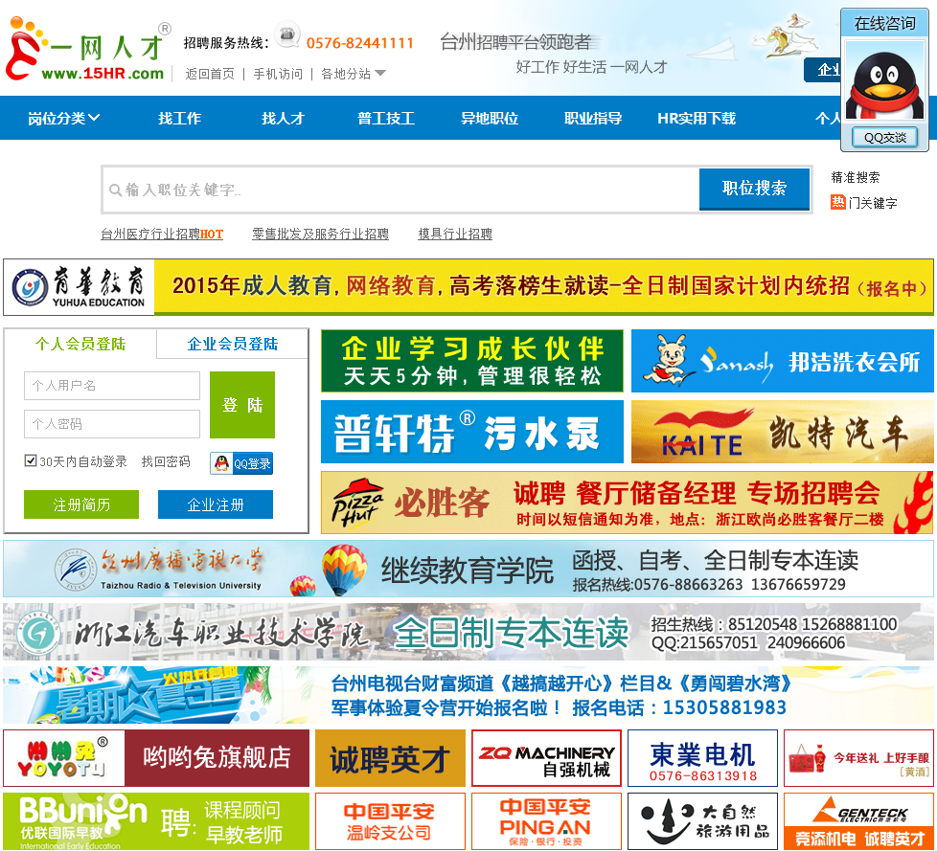Focus the 个人密码 input field
The image size is (937, 851).
click(x=112, y=424)
